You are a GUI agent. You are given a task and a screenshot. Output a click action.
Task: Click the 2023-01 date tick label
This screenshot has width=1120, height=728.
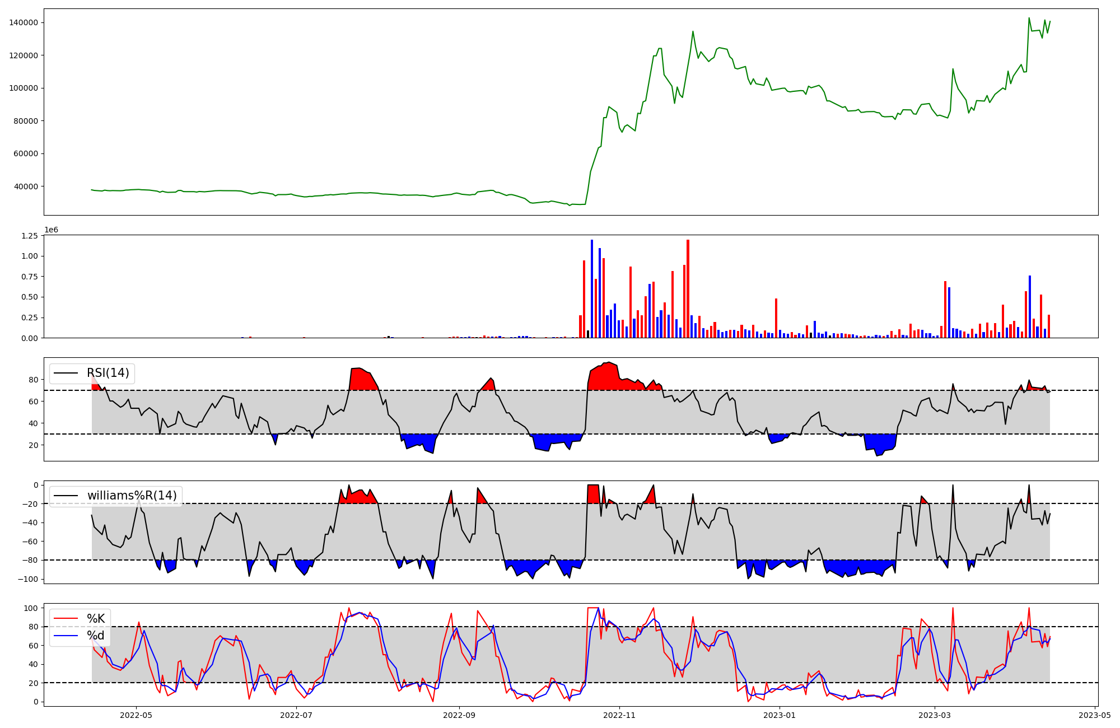780,715
